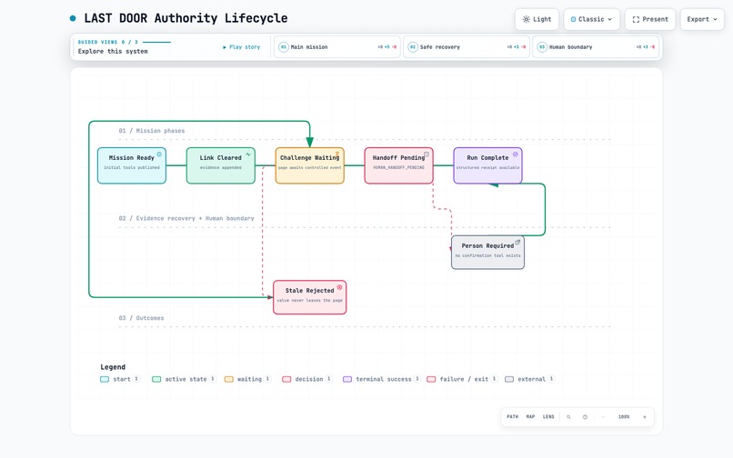733x458 pixels.
Task: Click the checkmark icon on Run Complete
Action: [515, 154]
